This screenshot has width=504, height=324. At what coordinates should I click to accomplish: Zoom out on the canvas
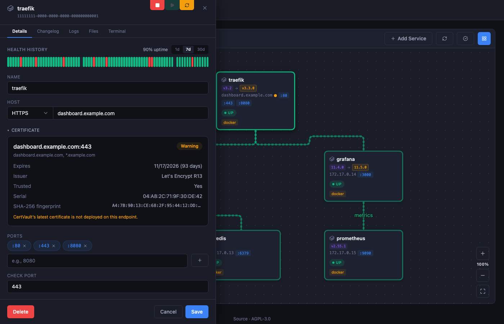483,275
